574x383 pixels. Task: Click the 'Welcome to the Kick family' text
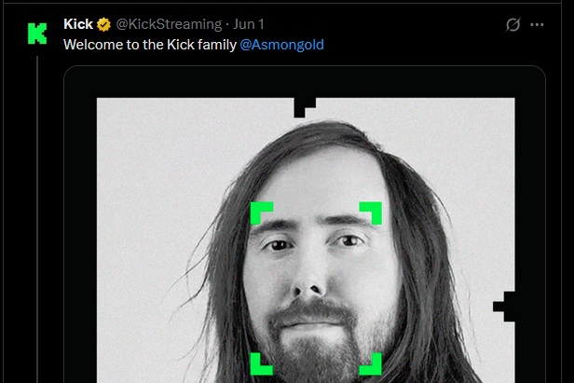point(150,45)
